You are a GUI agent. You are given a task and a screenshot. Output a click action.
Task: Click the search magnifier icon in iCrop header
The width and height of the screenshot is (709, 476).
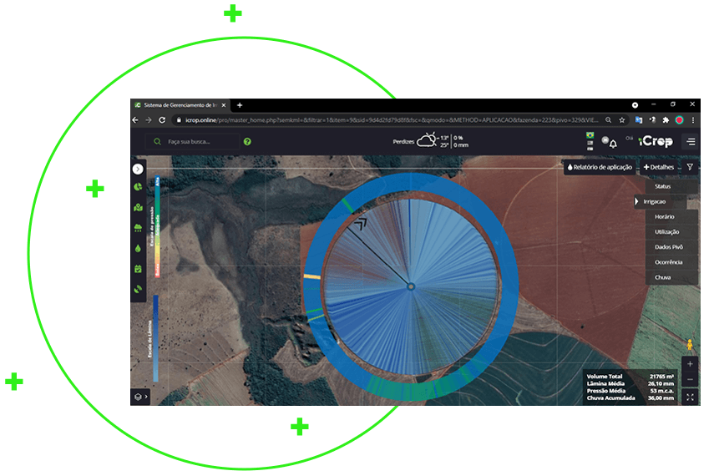tap(157, 141)
